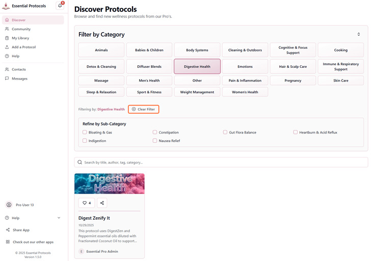Open the Digestive Health protocol thumbnail
371x261 pixels.
pyautogui.click(x=109, y=184)
